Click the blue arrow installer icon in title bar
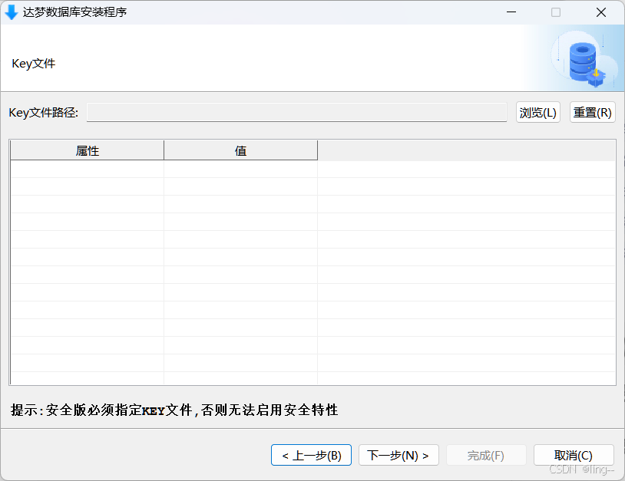This screenshot has width=625, height=481. coord(12,12)
